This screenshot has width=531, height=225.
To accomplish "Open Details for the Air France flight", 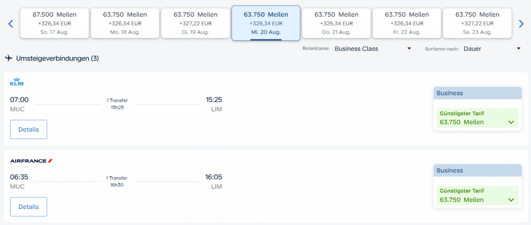I will [29, 207].
